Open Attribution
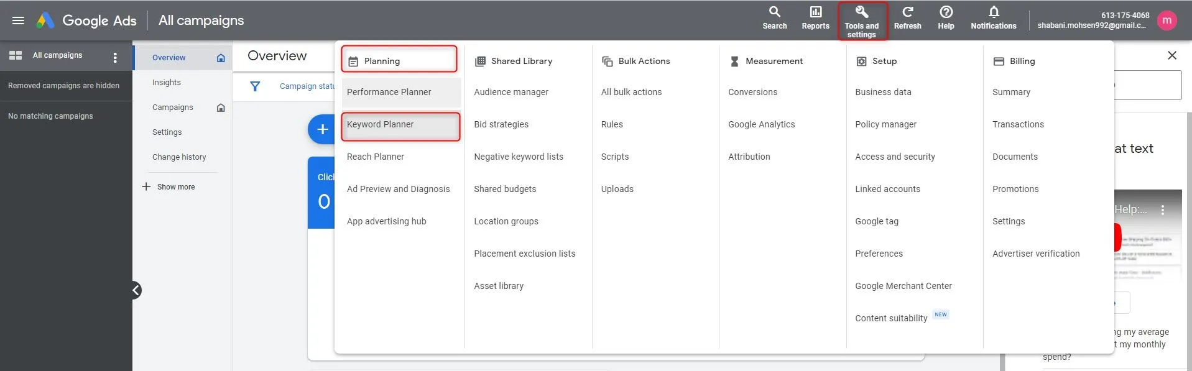Image resolution: width=1192 pixels, height=371 pixels. pyautogui.click(x=749, y=157)
